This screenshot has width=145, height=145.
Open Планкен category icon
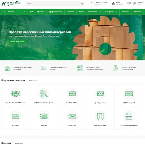pos(15,116)
